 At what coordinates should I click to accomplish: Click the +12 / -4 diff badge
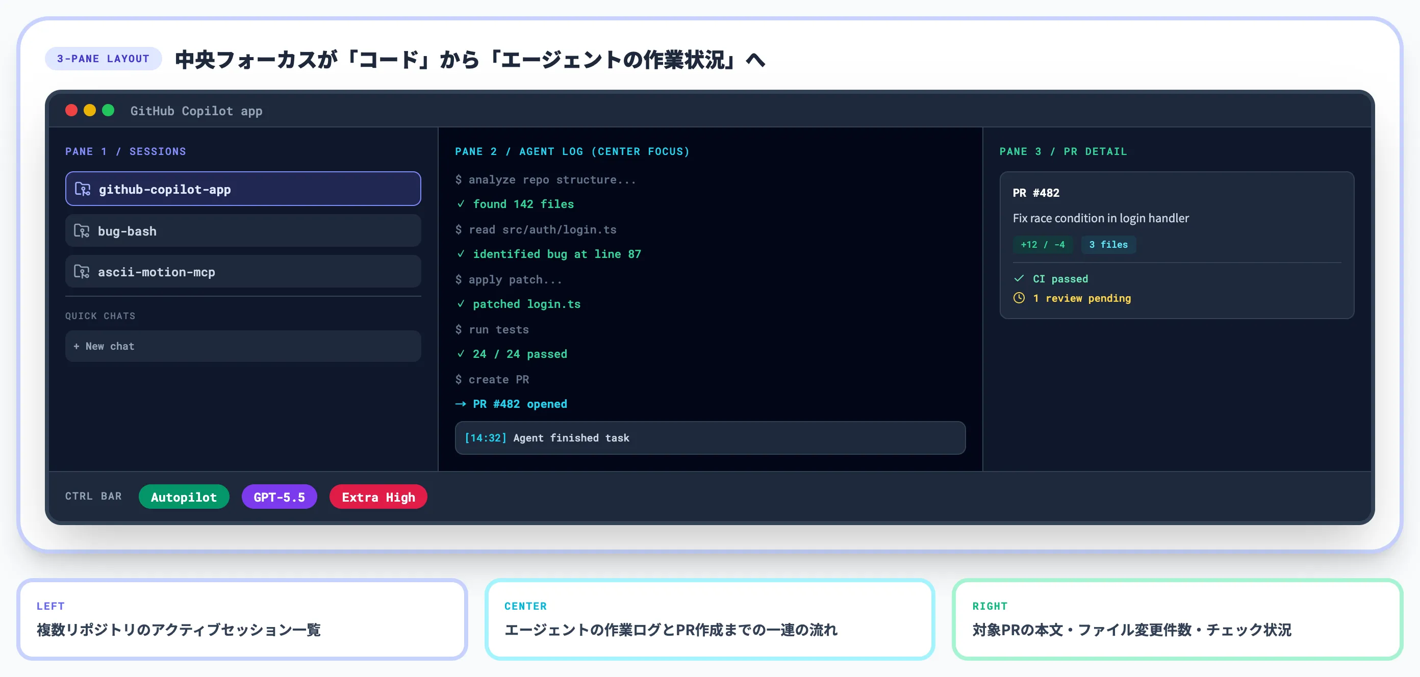[1043, 245]
